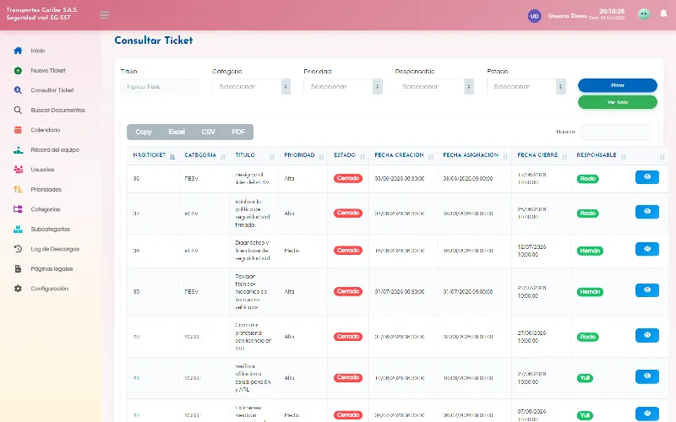The image size is (676, 422).
Task: Open the notifications bell
Action: pyautogui.click(x=663, y=14)
